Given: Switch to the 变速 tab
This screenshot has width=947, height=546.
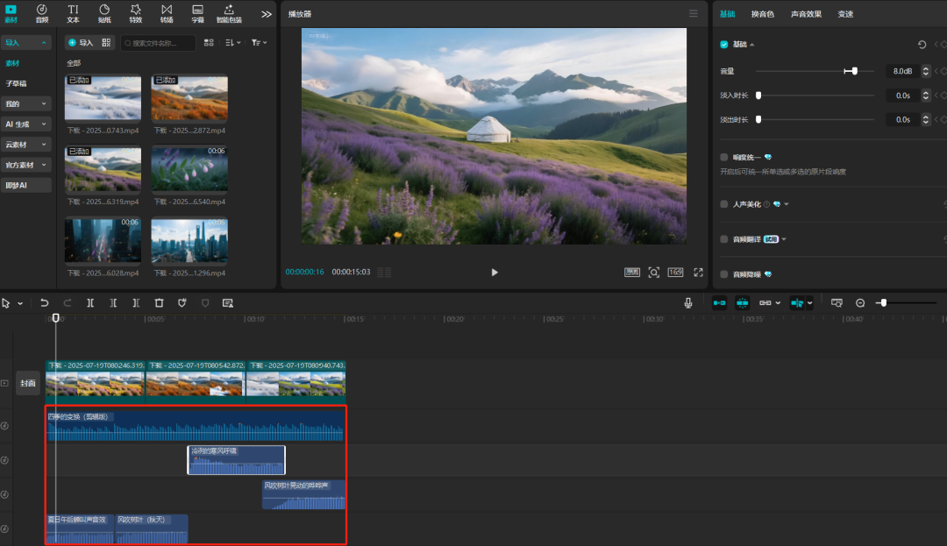Looking at the screenshot, I should [x=845, y=14].
